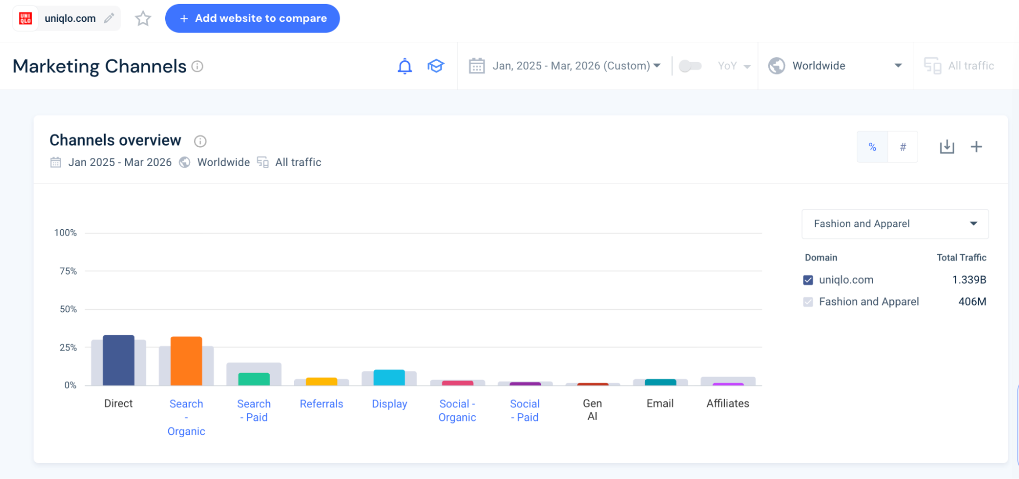Toggle the uniqlo.com domain checkbox

(808, 280)
